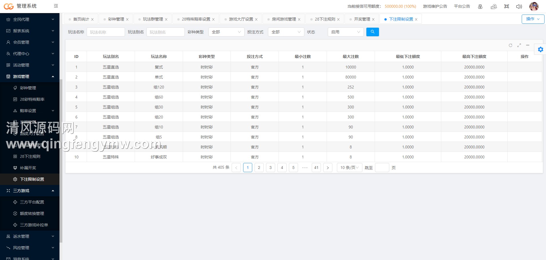The image size is (546, 260).
Task: Change page size via 10 条/页 selector
Action: tap(350, 168)
